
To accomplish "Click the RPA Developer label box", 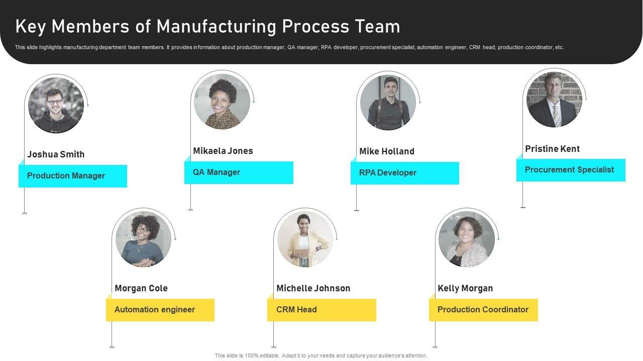I will point(405,173).
